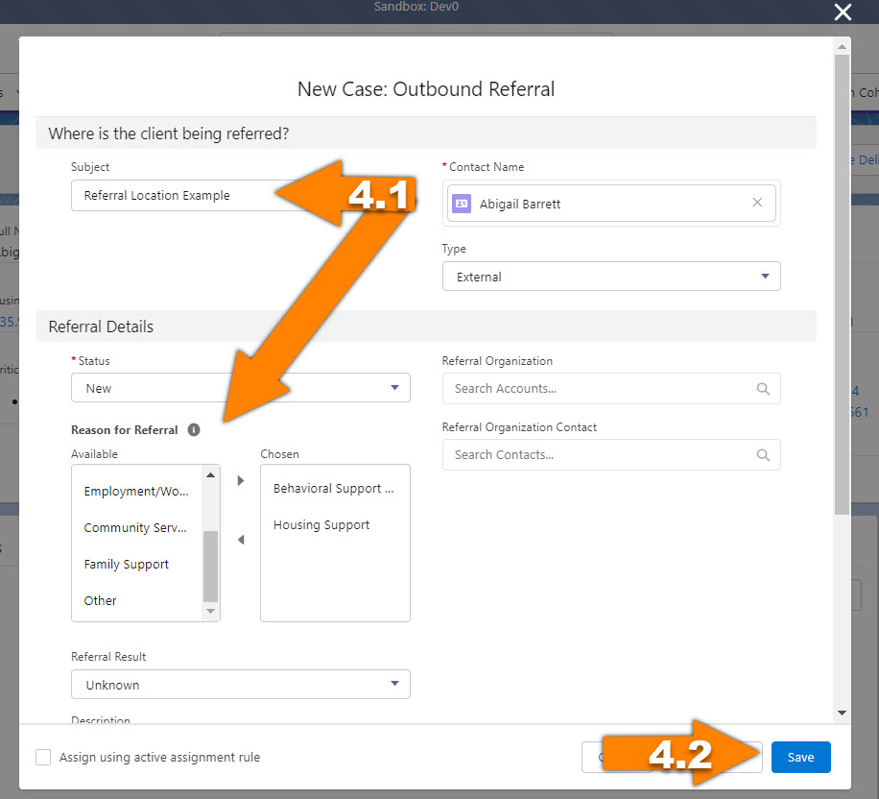Image resolution: width=879 pixels, height=799 pixels.
Task: Open the Status dropdown showing New
Action: (x=394, y=387)
